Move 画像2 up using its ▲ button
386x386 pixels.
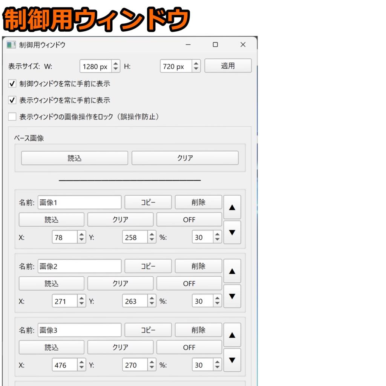pos(232,271)
